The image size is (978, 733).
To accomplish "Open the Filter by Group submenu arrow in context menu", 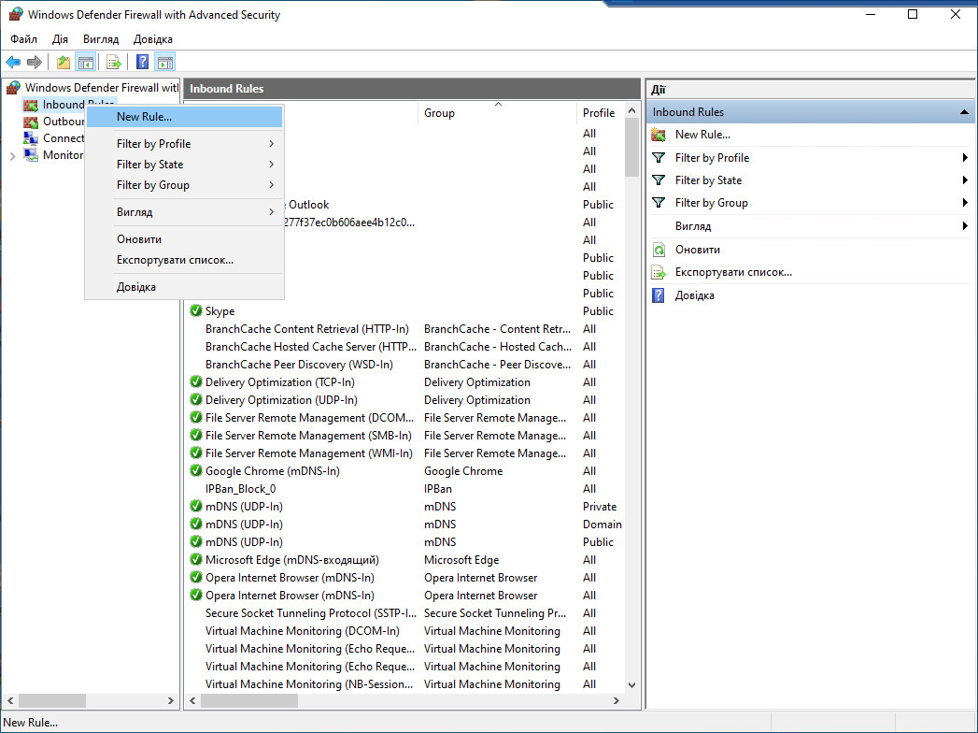I will tap(271, 185).
